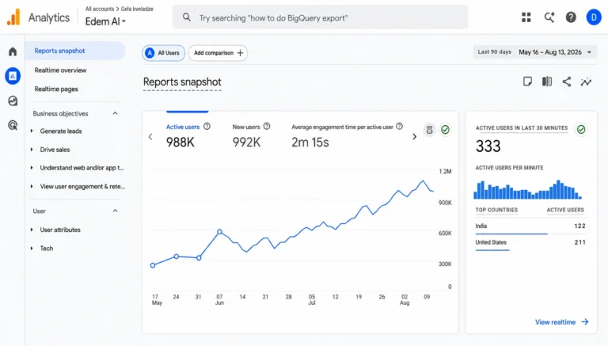This screenshot has height=346, width=608.
Task: Open the Advertising icon in left rail
Action: tap(13, 125)
